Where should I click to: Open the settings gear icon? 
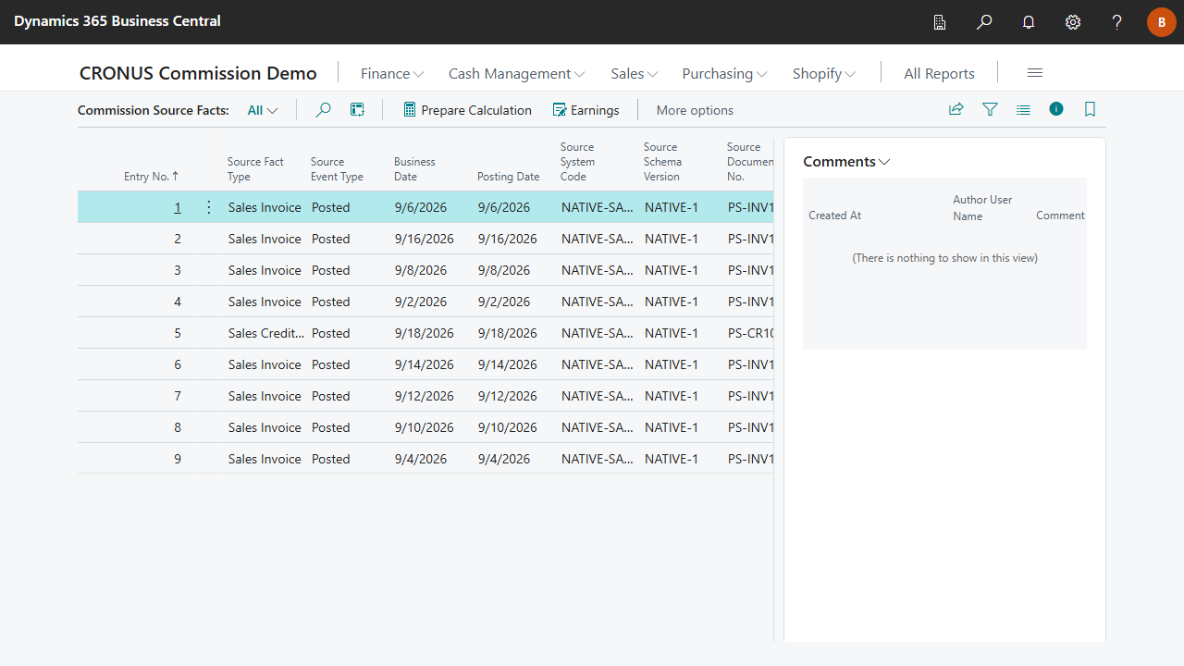click(1073, 22)
